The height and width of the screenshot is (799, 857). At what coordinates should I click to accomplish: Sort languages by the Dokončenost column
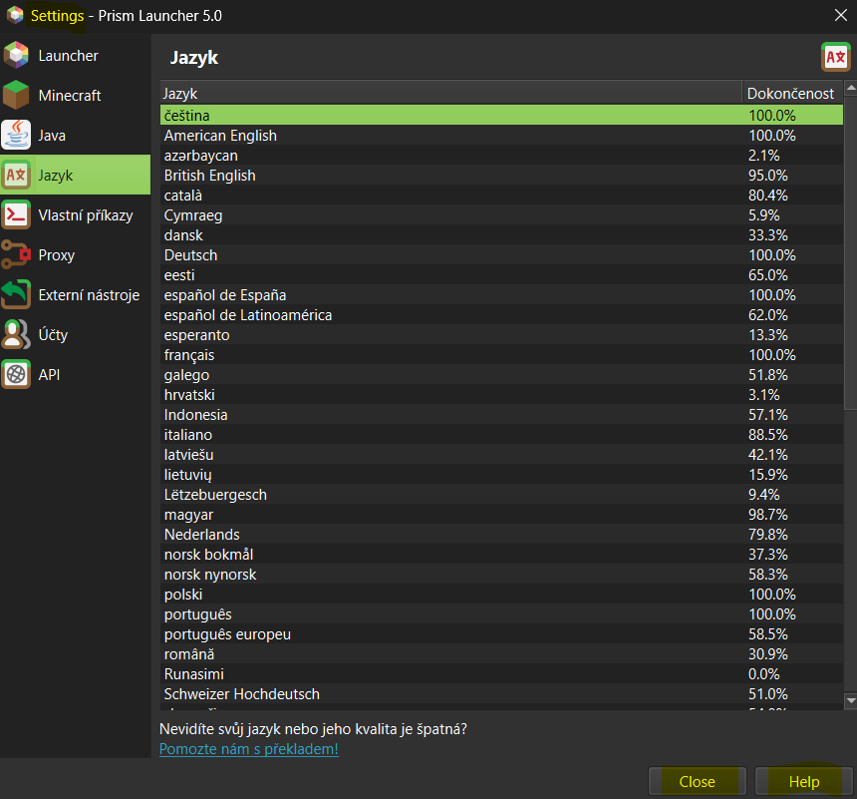[791, 93]
